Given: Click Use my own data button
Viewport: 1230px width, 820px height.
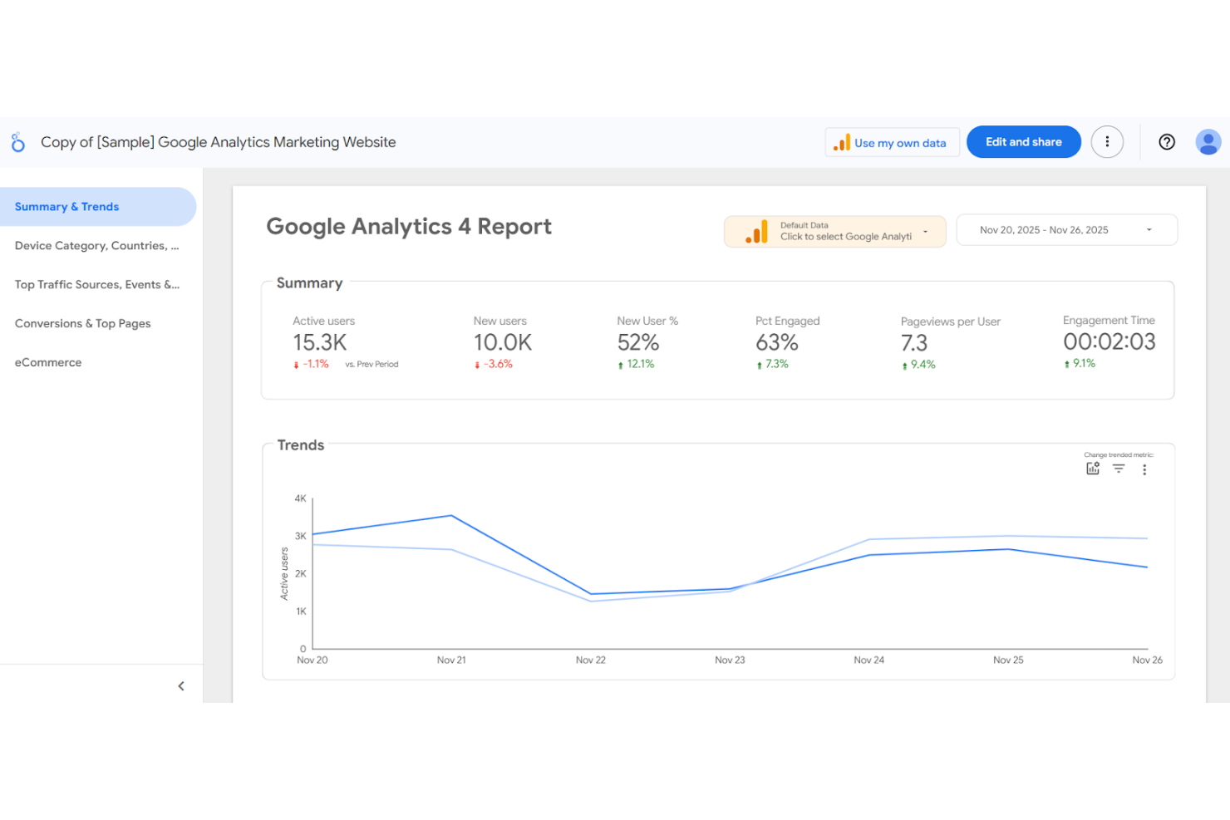Looking at the screenshot, I should click(x=892, y=143).
